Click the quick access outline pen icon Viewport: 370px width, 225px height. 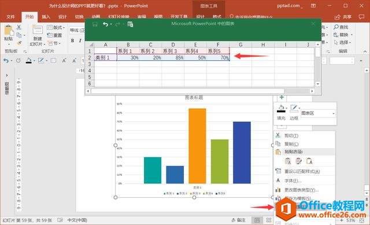pos(41,61)
